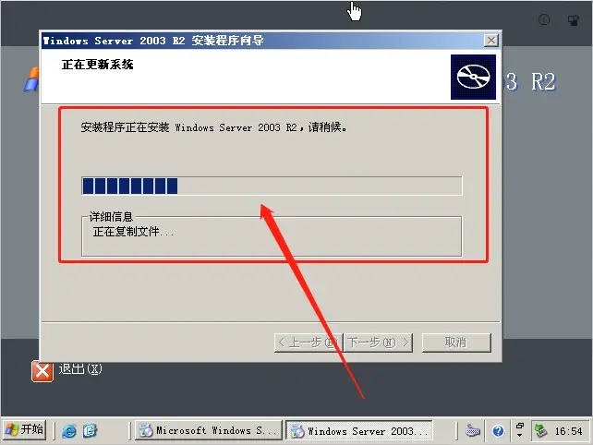This screenshot has width=593, height=445.
Task: Click the Next step (下一步) button
Action: (x=378, y=343)
